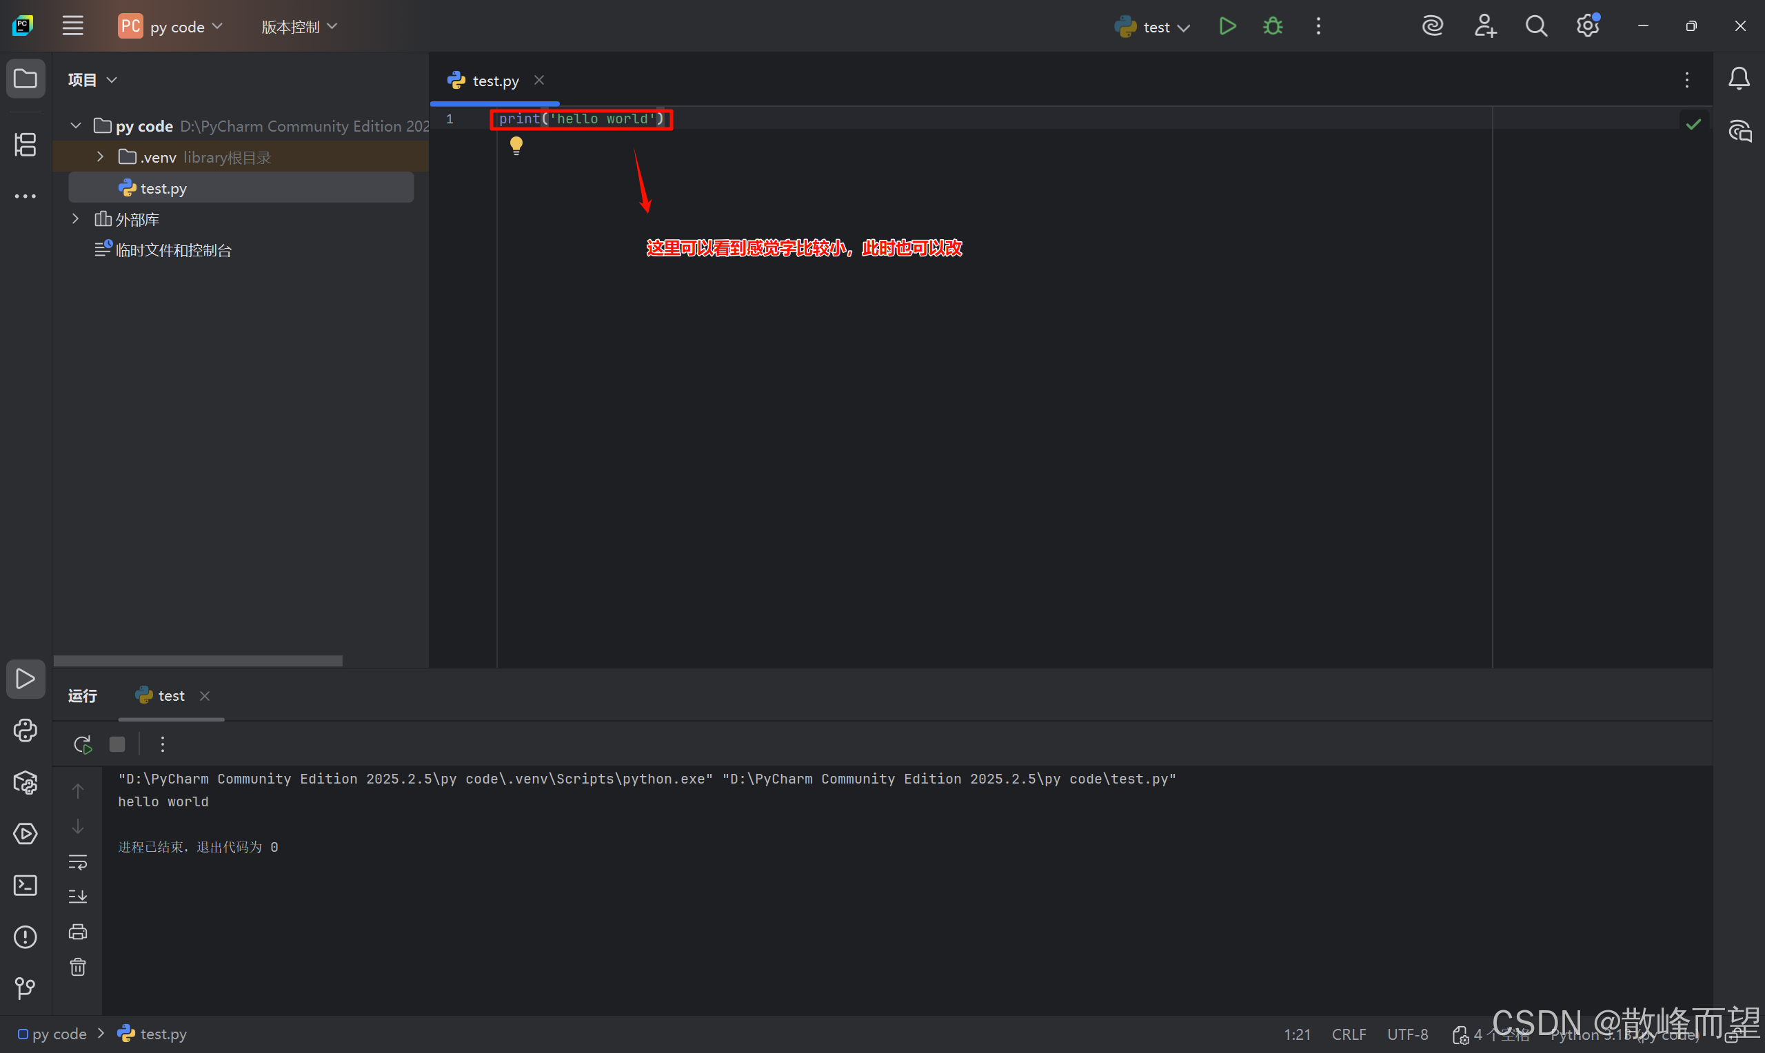Viewport: 1765px width, 1053px height.
Task: Run the test configuration with green play button
Action: point(1227,26)
